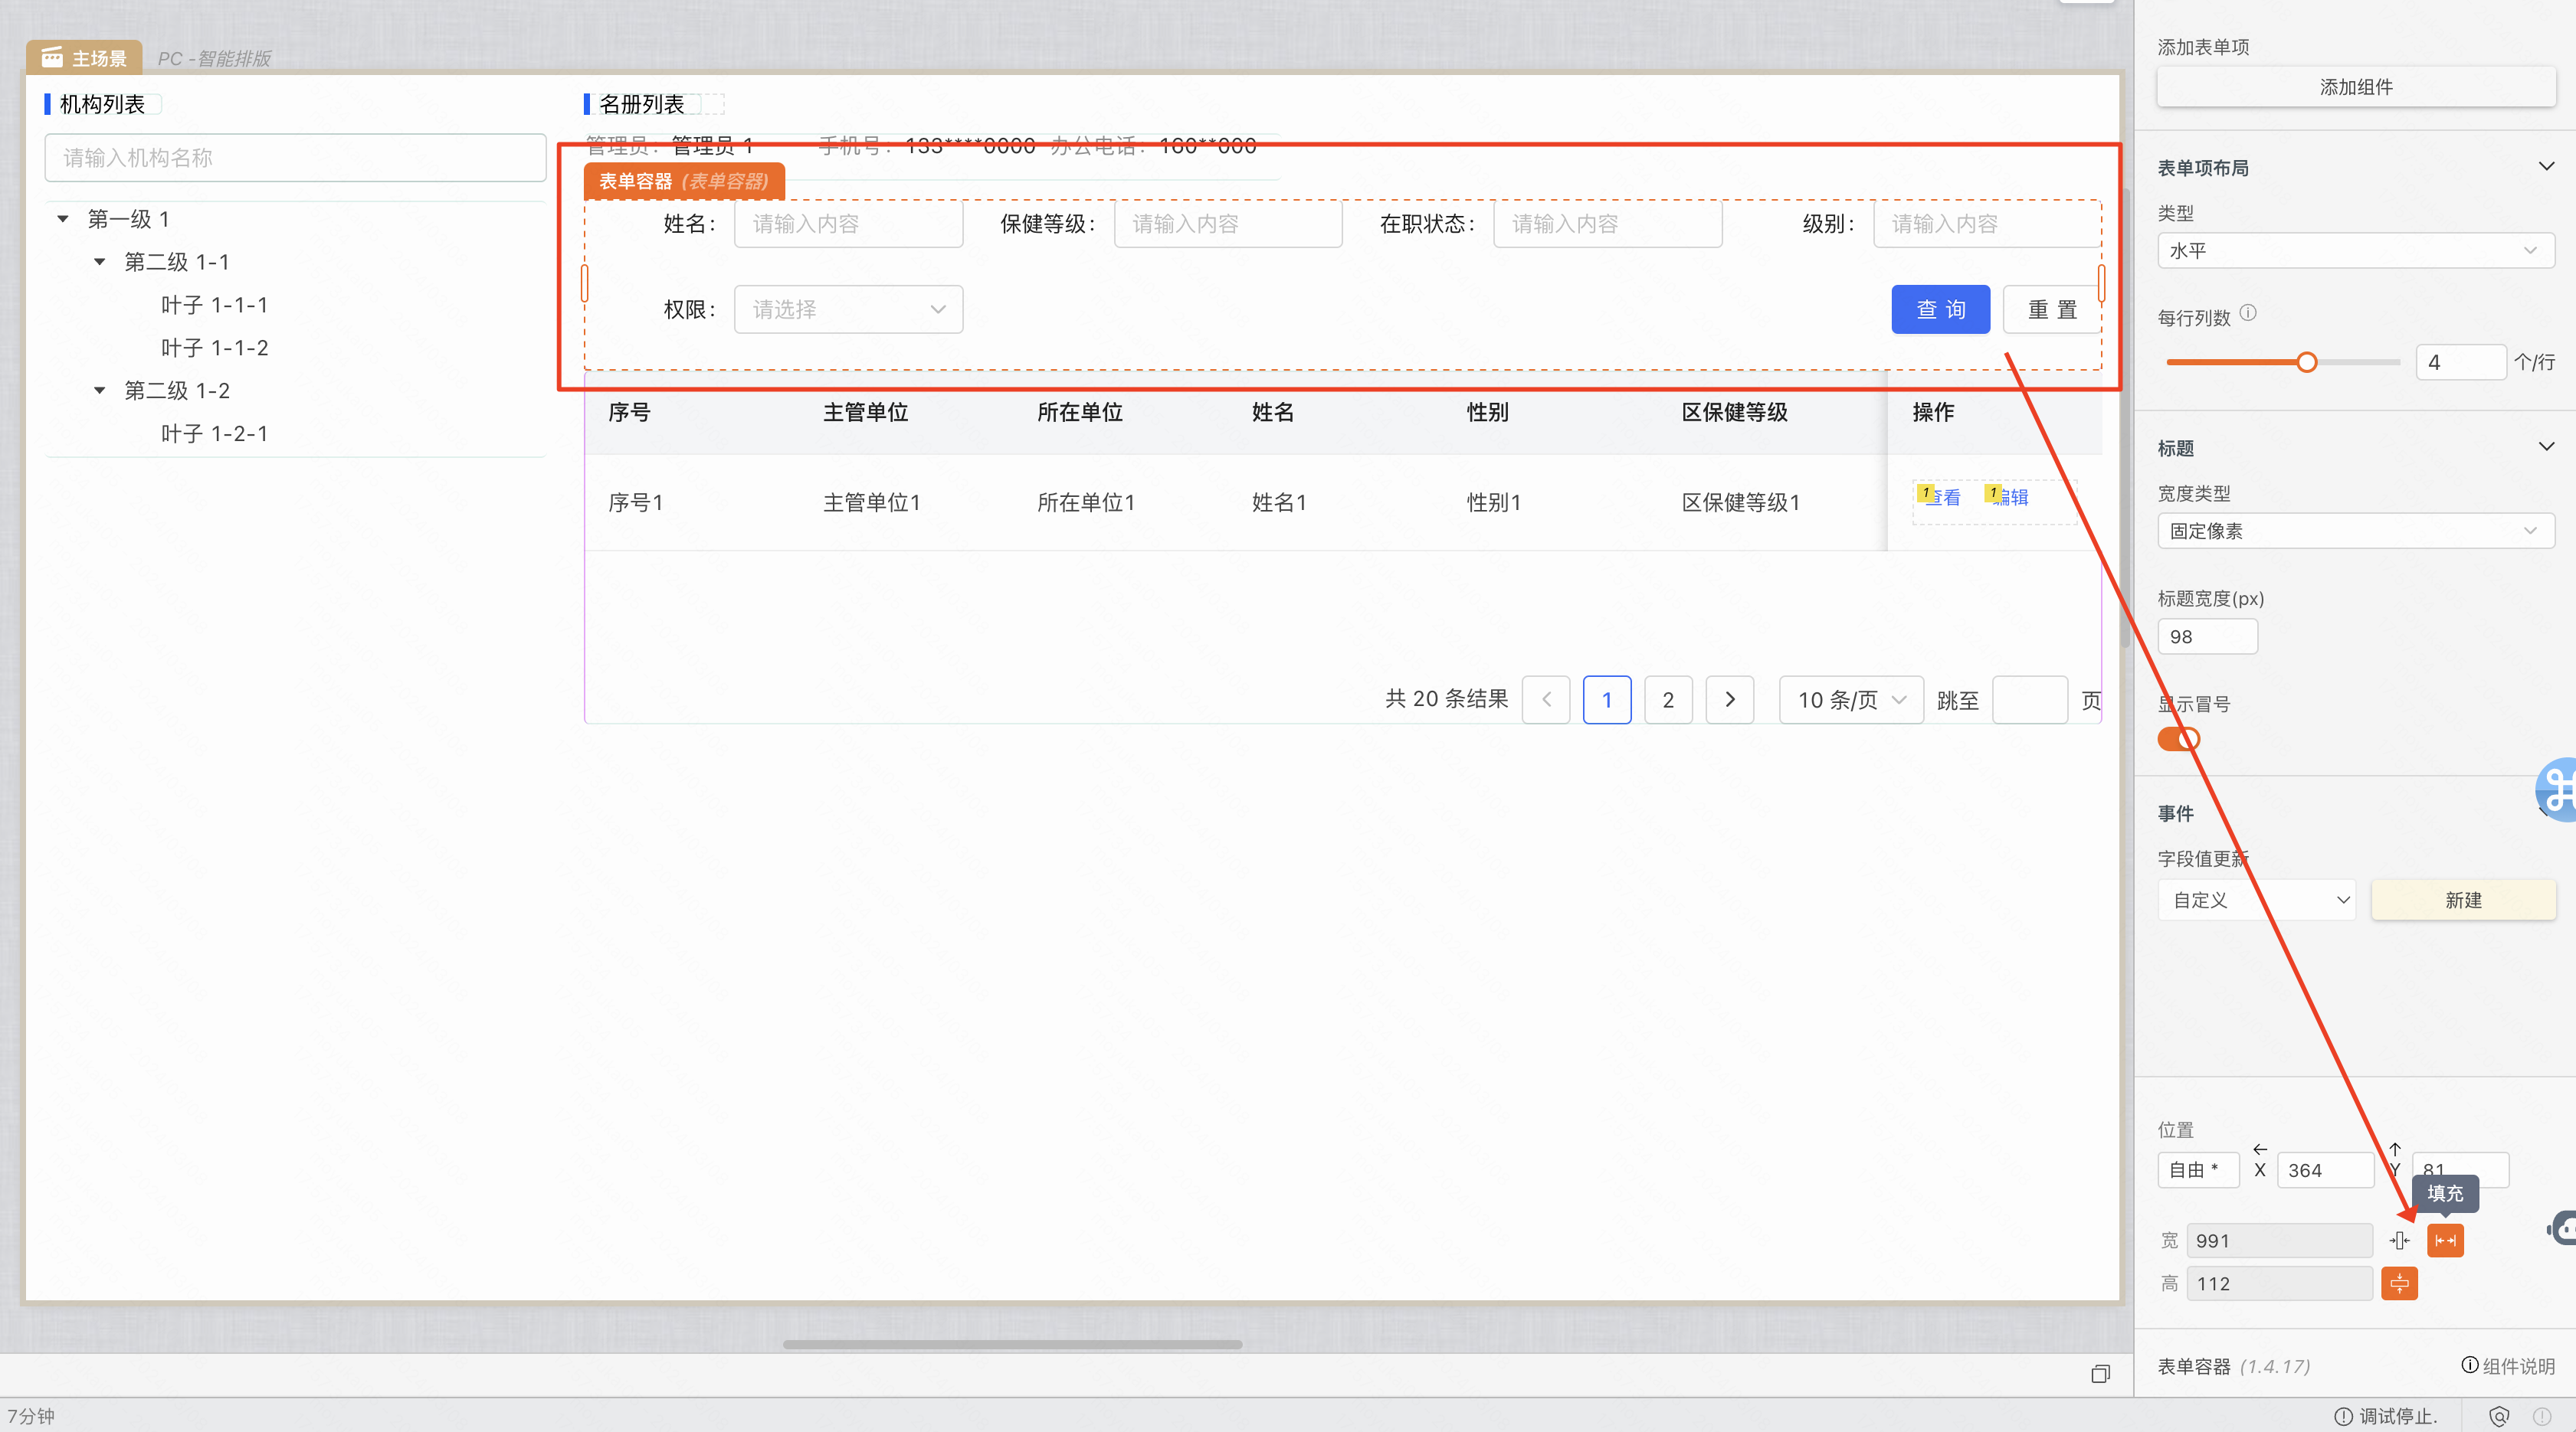2576x1432 pixels.
Task: Click the greyed warning icon in status bar
Action: (2542, 1416)
